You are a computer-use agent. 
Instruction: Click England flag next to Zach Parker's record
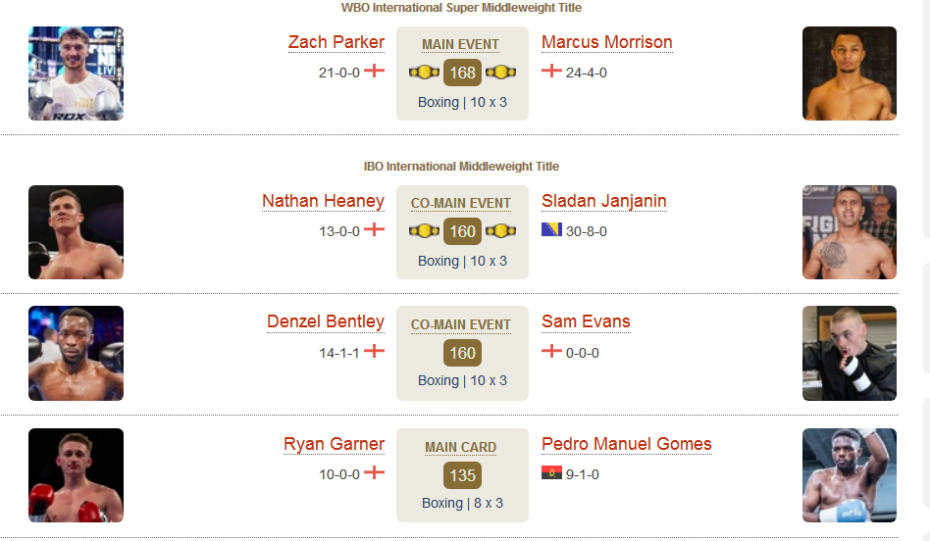pos(374,72)
